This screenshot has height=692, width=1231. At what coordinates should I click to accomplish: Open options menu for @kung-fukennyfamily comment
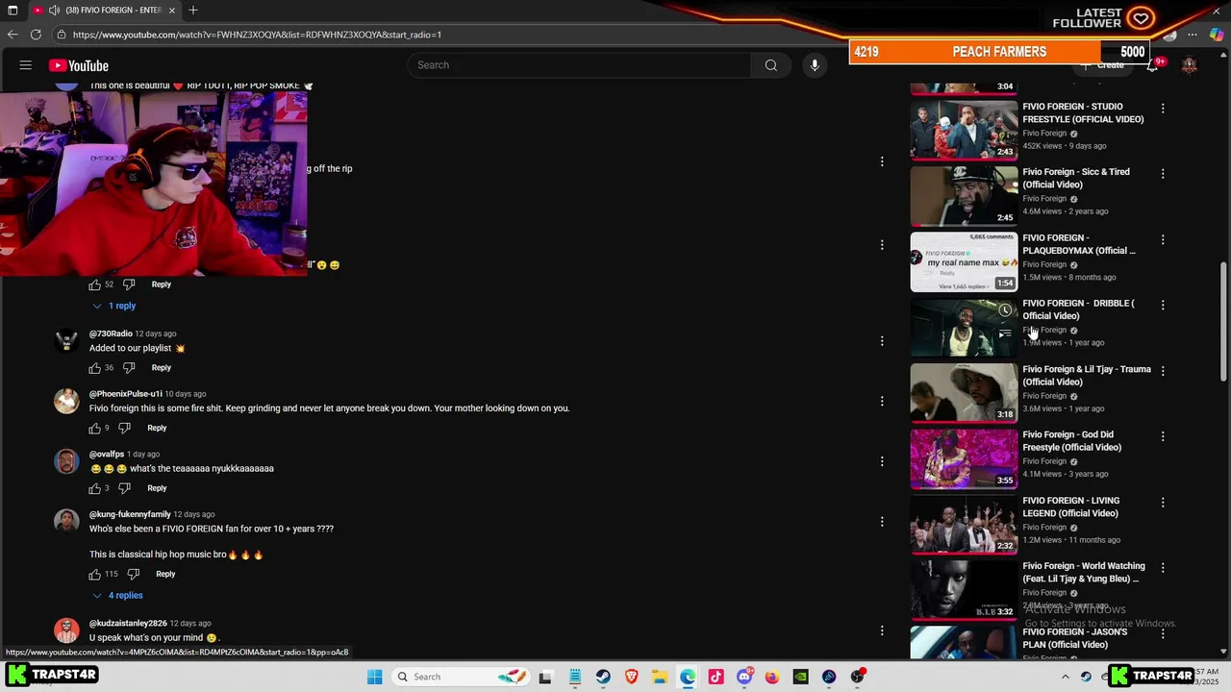(882, 522)
